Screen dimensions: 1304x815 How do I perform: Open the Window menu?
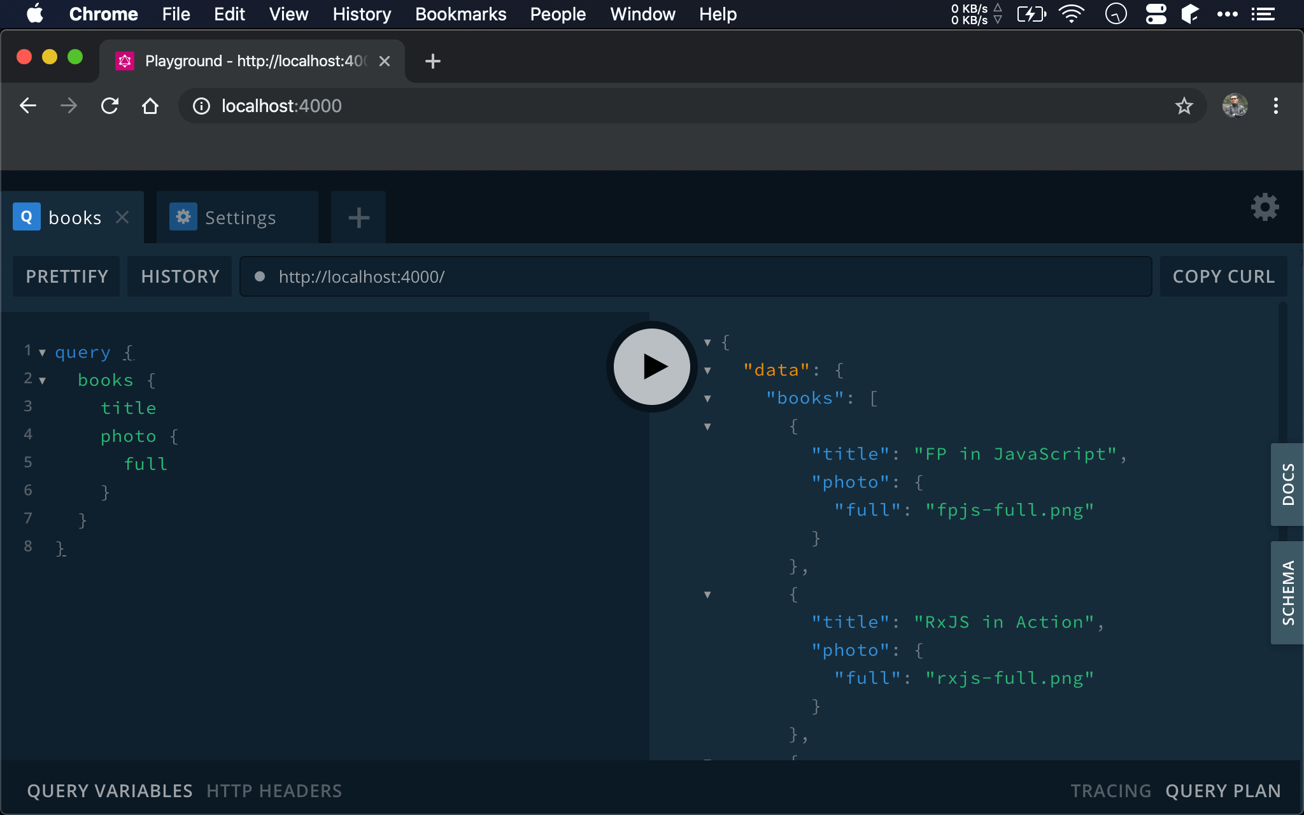(x=642, y=14)
